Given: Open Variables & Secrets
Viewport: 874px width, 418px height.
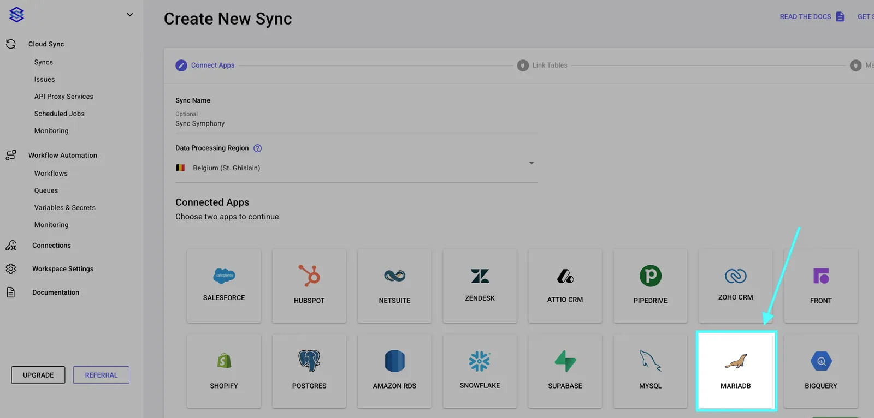Looking at the screenshot, I should 65,208.
